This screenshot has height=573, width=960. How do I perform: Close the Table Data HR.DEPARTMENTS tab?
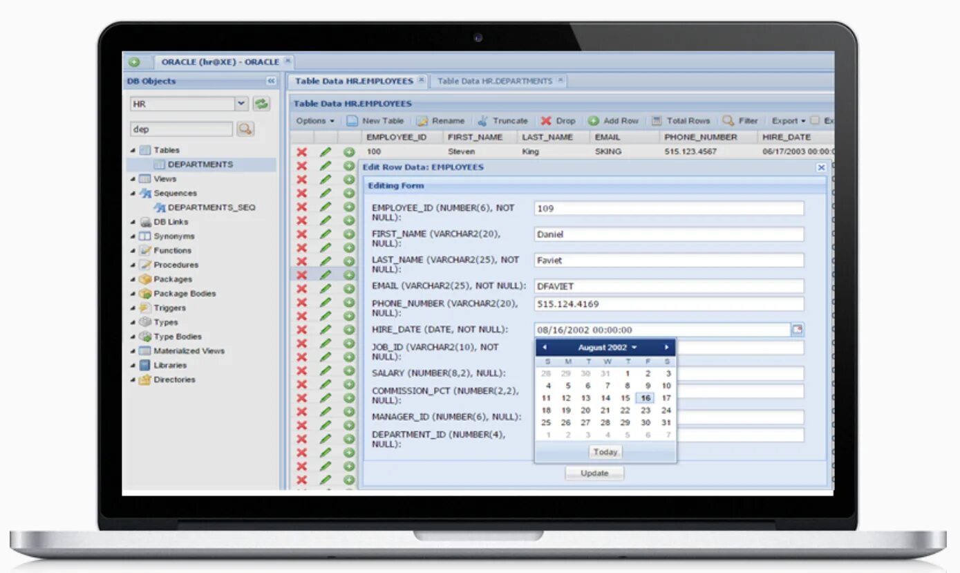click(x=560, y=80)
